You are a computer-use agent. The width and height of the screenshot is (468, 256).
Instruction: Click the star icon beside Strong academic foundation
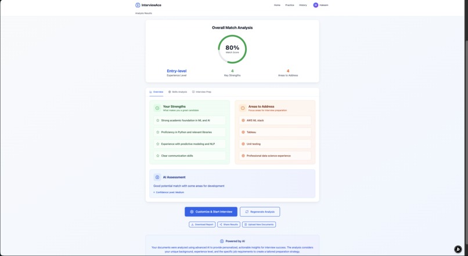coord(157,120)
